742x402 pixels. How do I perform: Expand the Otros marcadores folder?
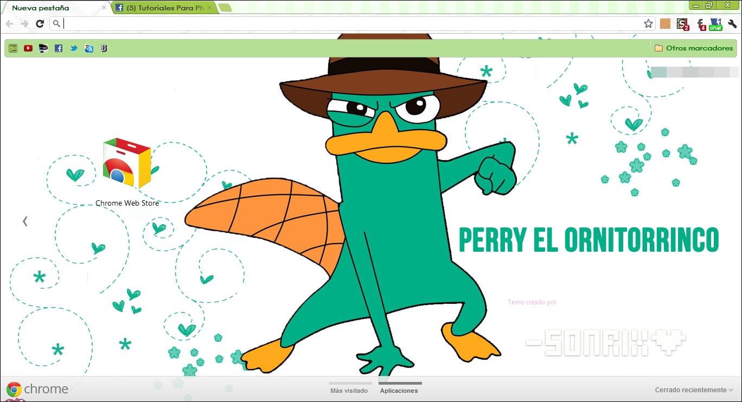click(694, 48)
